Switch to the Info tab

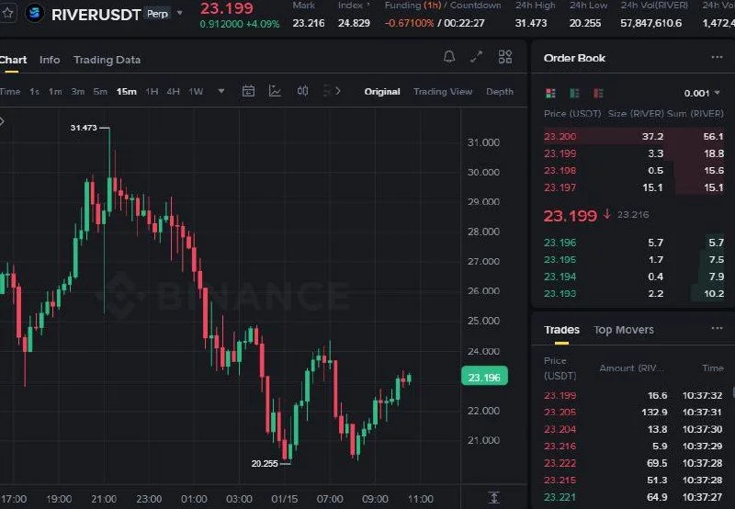(x=50, y=60)
